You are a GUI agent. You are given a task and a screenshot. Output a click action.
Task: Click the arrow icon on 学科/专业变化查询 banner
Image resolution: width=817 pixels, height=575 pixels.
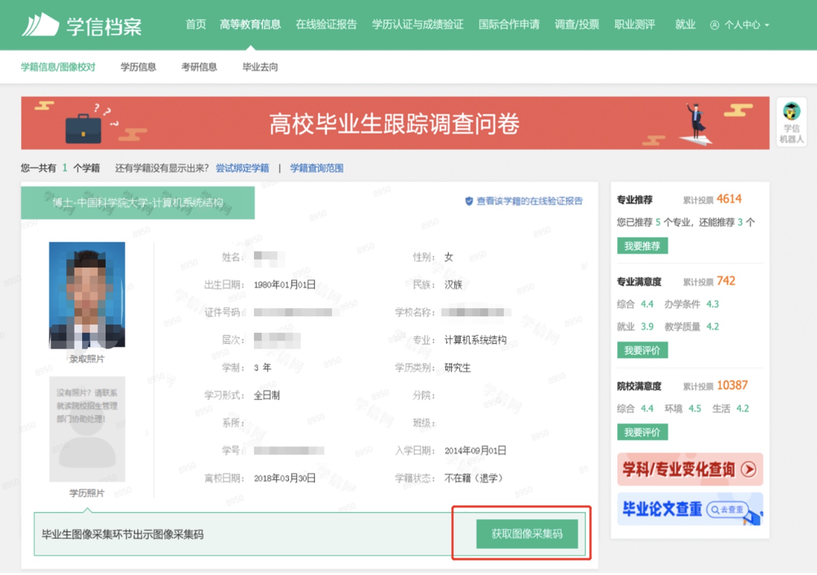coord(748,469)
